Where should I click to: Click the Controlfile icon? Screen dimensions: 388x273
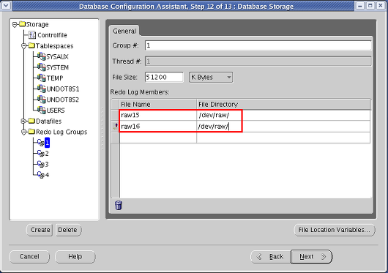(32, 35)
